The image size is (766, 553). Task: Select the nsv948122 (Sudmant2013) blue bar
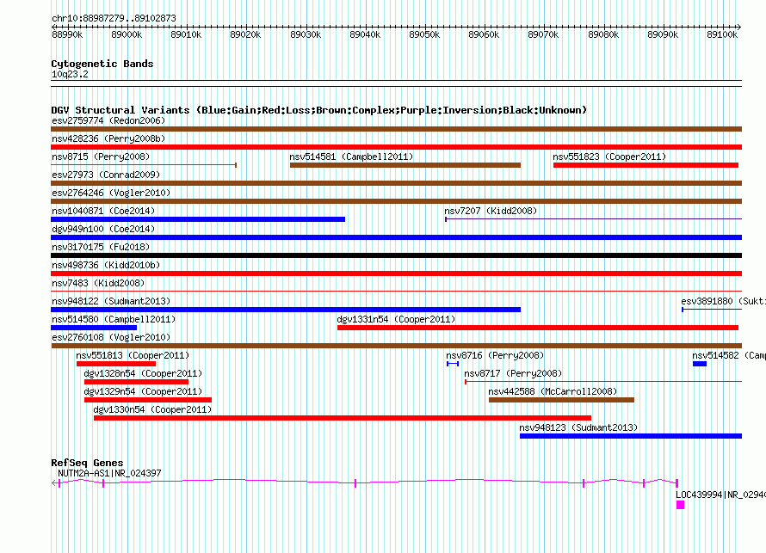tap(286, 310)
